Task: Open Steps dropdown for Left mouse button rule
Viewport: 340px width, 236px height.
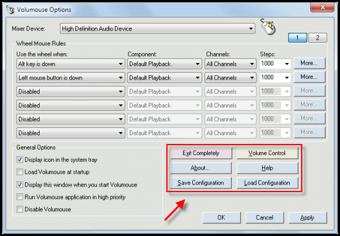Action: pos(275,78)
